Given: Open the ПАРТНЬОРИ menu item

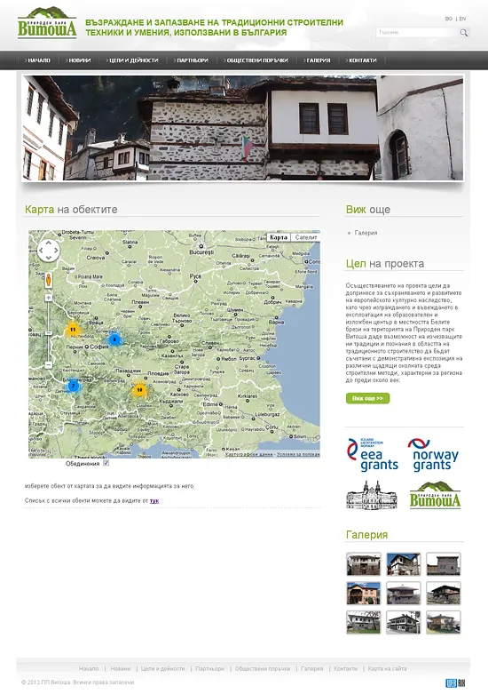Looking at the screenshot, I should [191, 60].
